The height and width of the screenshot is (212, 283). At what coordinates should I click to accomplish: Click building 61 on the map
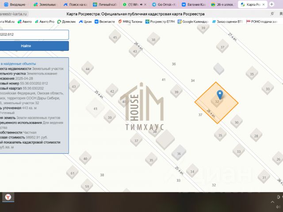pos(73,173)
